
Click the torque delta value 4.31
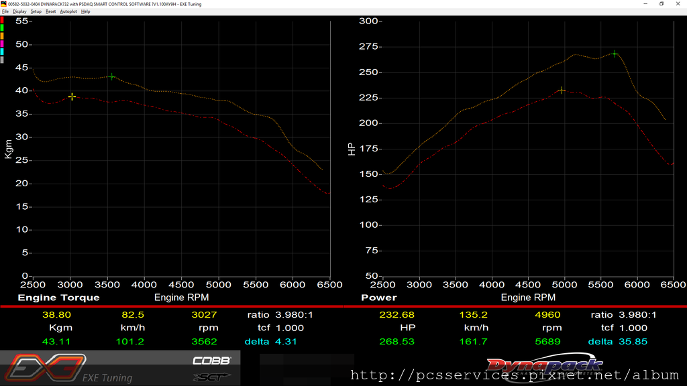click(286, 341)
